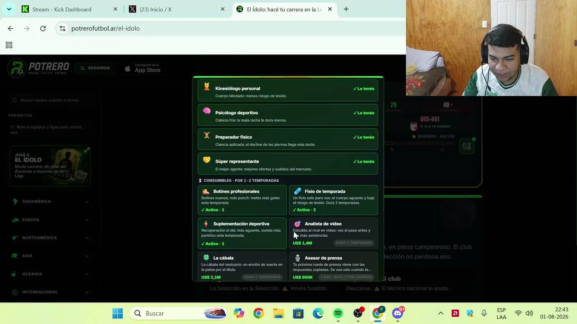Expand the Norteamérica section chevron
This screenshot has height=324, width=577.
[87, 238]
